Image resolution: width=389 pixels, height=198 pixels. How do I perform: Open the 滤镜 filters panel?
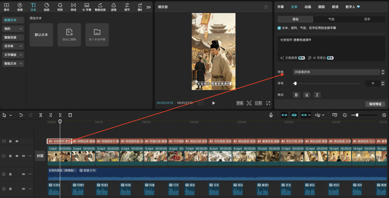pyautogui.click(x=113, y=6)
